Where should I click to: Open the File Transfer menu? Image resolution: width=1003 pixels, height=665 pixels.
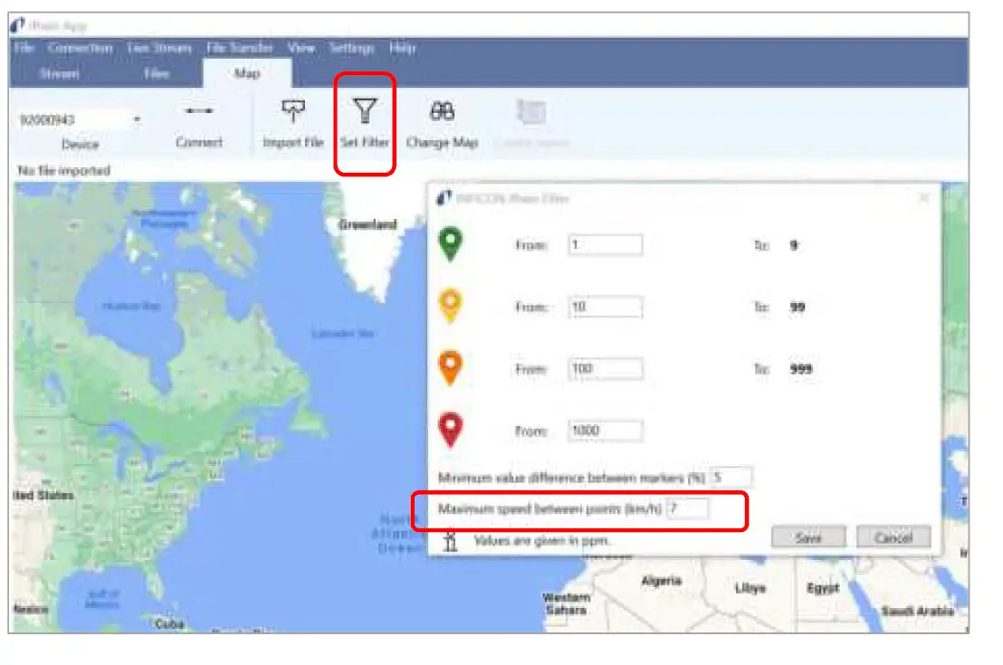click(240, 48)
